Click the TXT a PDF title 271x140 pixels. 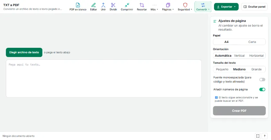point(11,5)
